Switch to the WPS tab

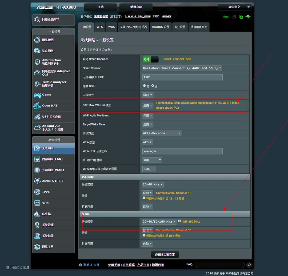100,27
